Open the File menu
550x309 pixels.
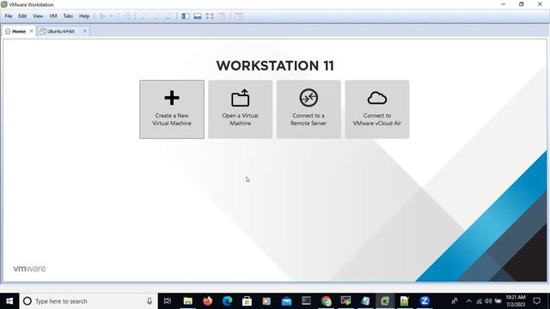coord(9,16)
